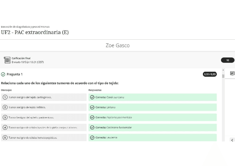Click the Pregunta 1 green check icon
This screenshot has height=166, width=235.
click(3, 74)
